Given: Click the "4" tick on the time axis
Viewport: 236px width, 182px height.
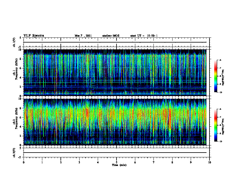Looking at the screenshot, I should pyautogui.click(x=98, y=162).
